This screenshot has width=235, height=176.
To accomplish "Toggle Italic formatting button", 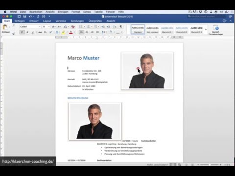I will (x=27, y=32).
